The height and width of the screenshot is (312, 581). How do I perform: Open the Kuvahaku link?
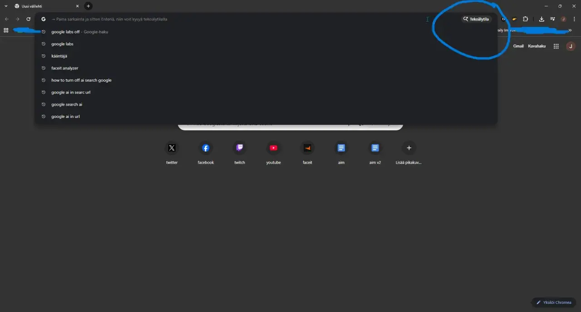click(x=537, y=46)
